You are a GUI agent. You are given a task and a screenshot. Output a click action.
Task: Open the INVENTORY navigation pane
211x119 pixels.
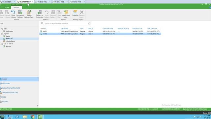coord(19,84)
